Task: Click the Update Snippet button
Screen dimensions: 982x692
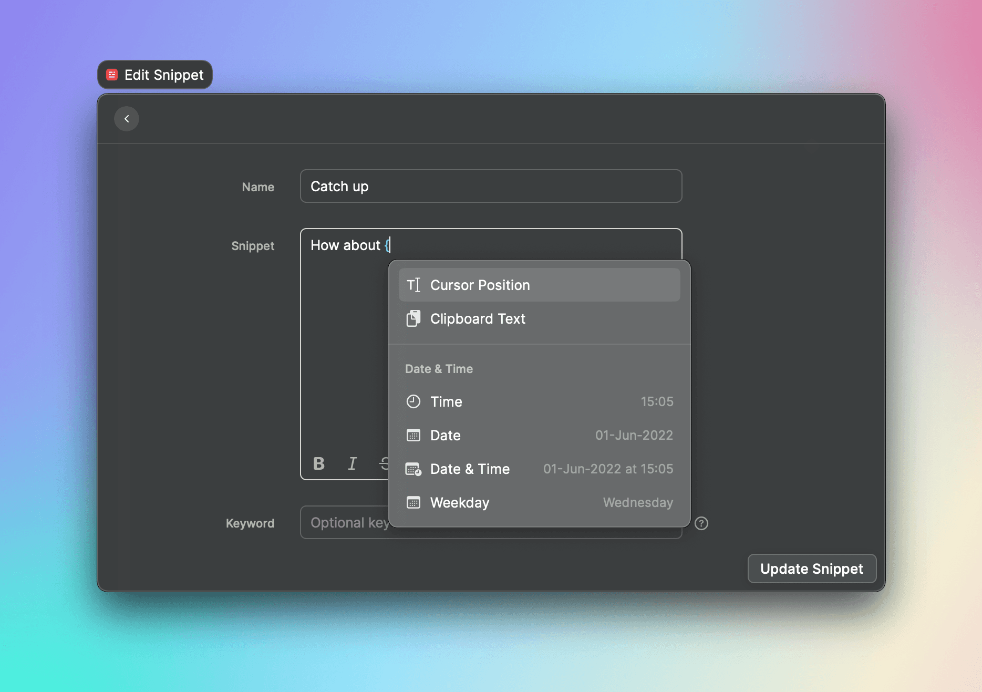Action: coord(811,569)
